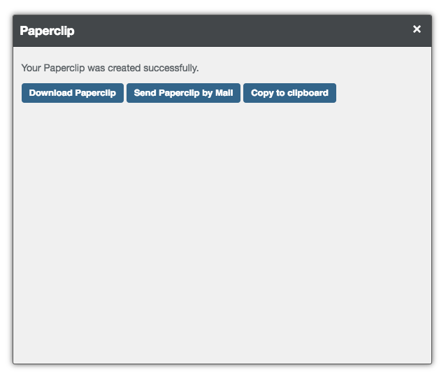Copy the Paperclip to the clipboard
Screen dimensions: 446x379
coord(289,93)
